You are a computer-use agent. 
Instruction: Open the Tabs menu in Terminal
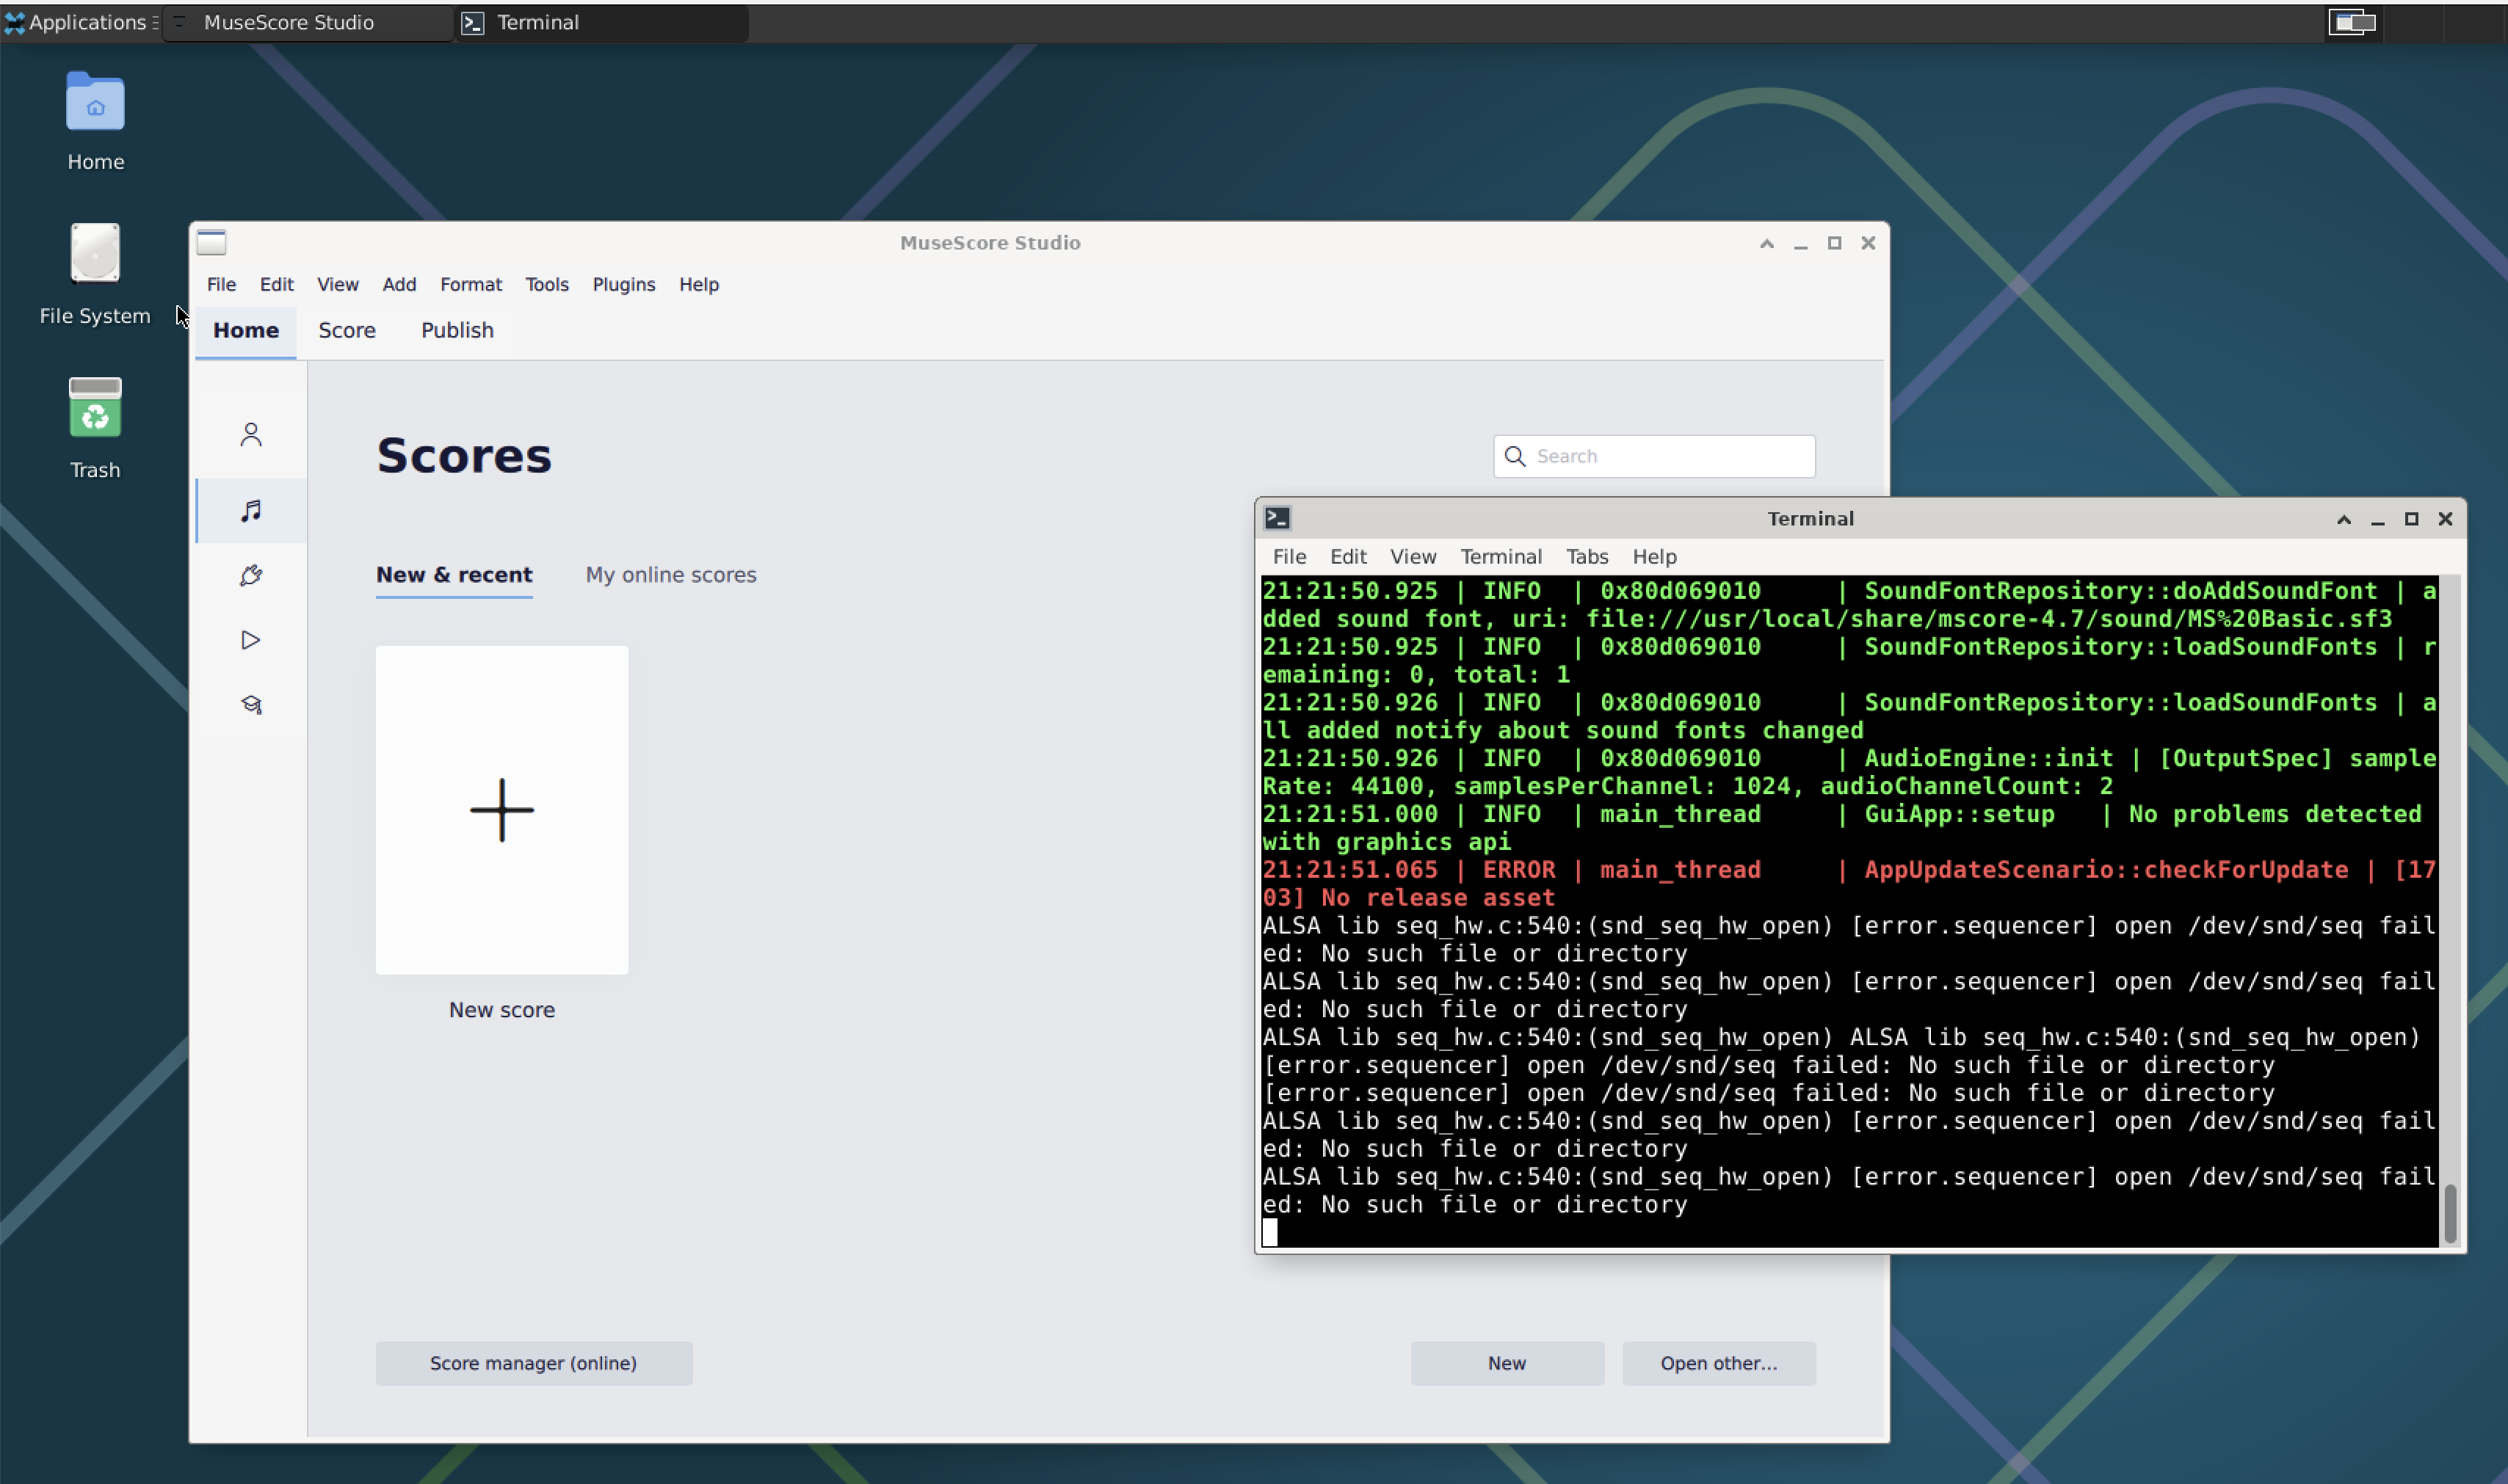pos(1587,556)
